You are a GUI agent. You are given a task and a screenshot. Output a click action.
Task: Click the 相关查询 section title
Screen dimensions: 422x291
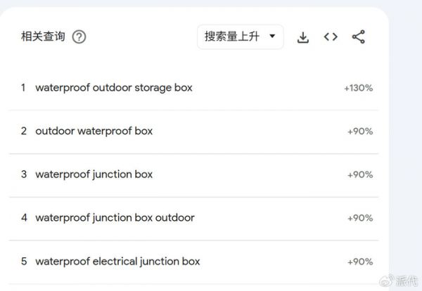click(x=43, y=37)
